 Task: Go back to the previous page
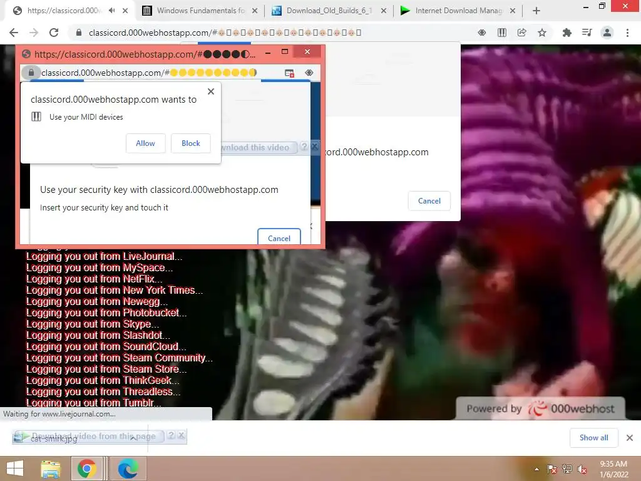pos(14,33)
